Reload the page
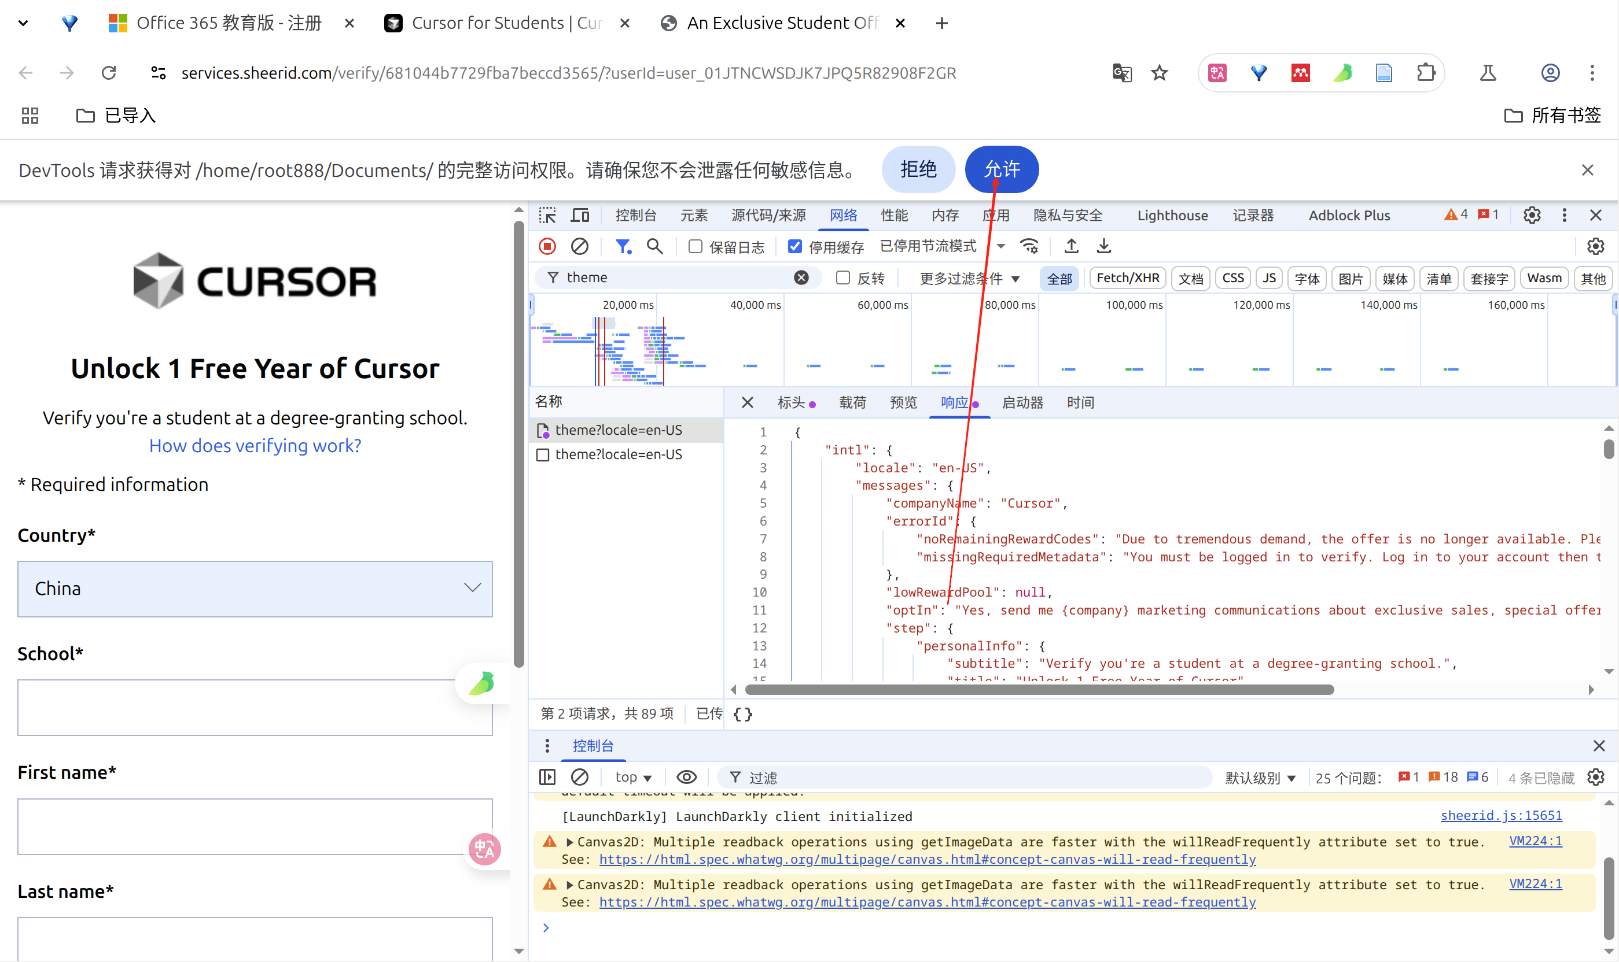This screenshot has height=962, width=1619. coord(109,73)
